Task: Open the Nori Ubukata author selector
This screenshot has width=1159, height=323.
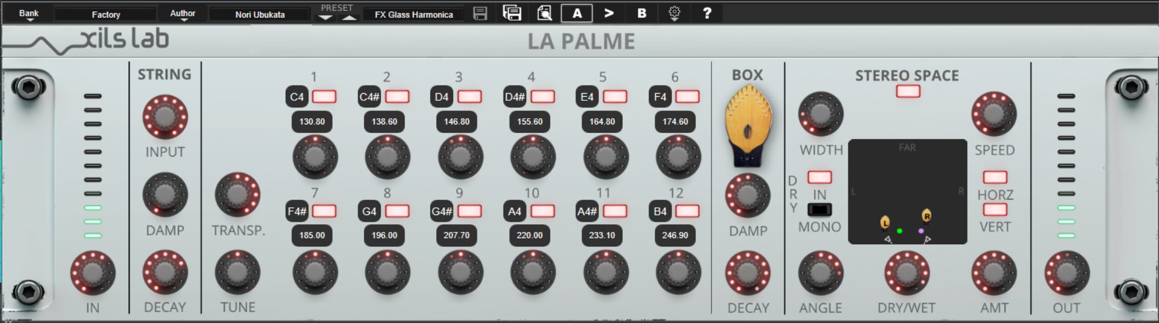Action: [x=260, y=14]
